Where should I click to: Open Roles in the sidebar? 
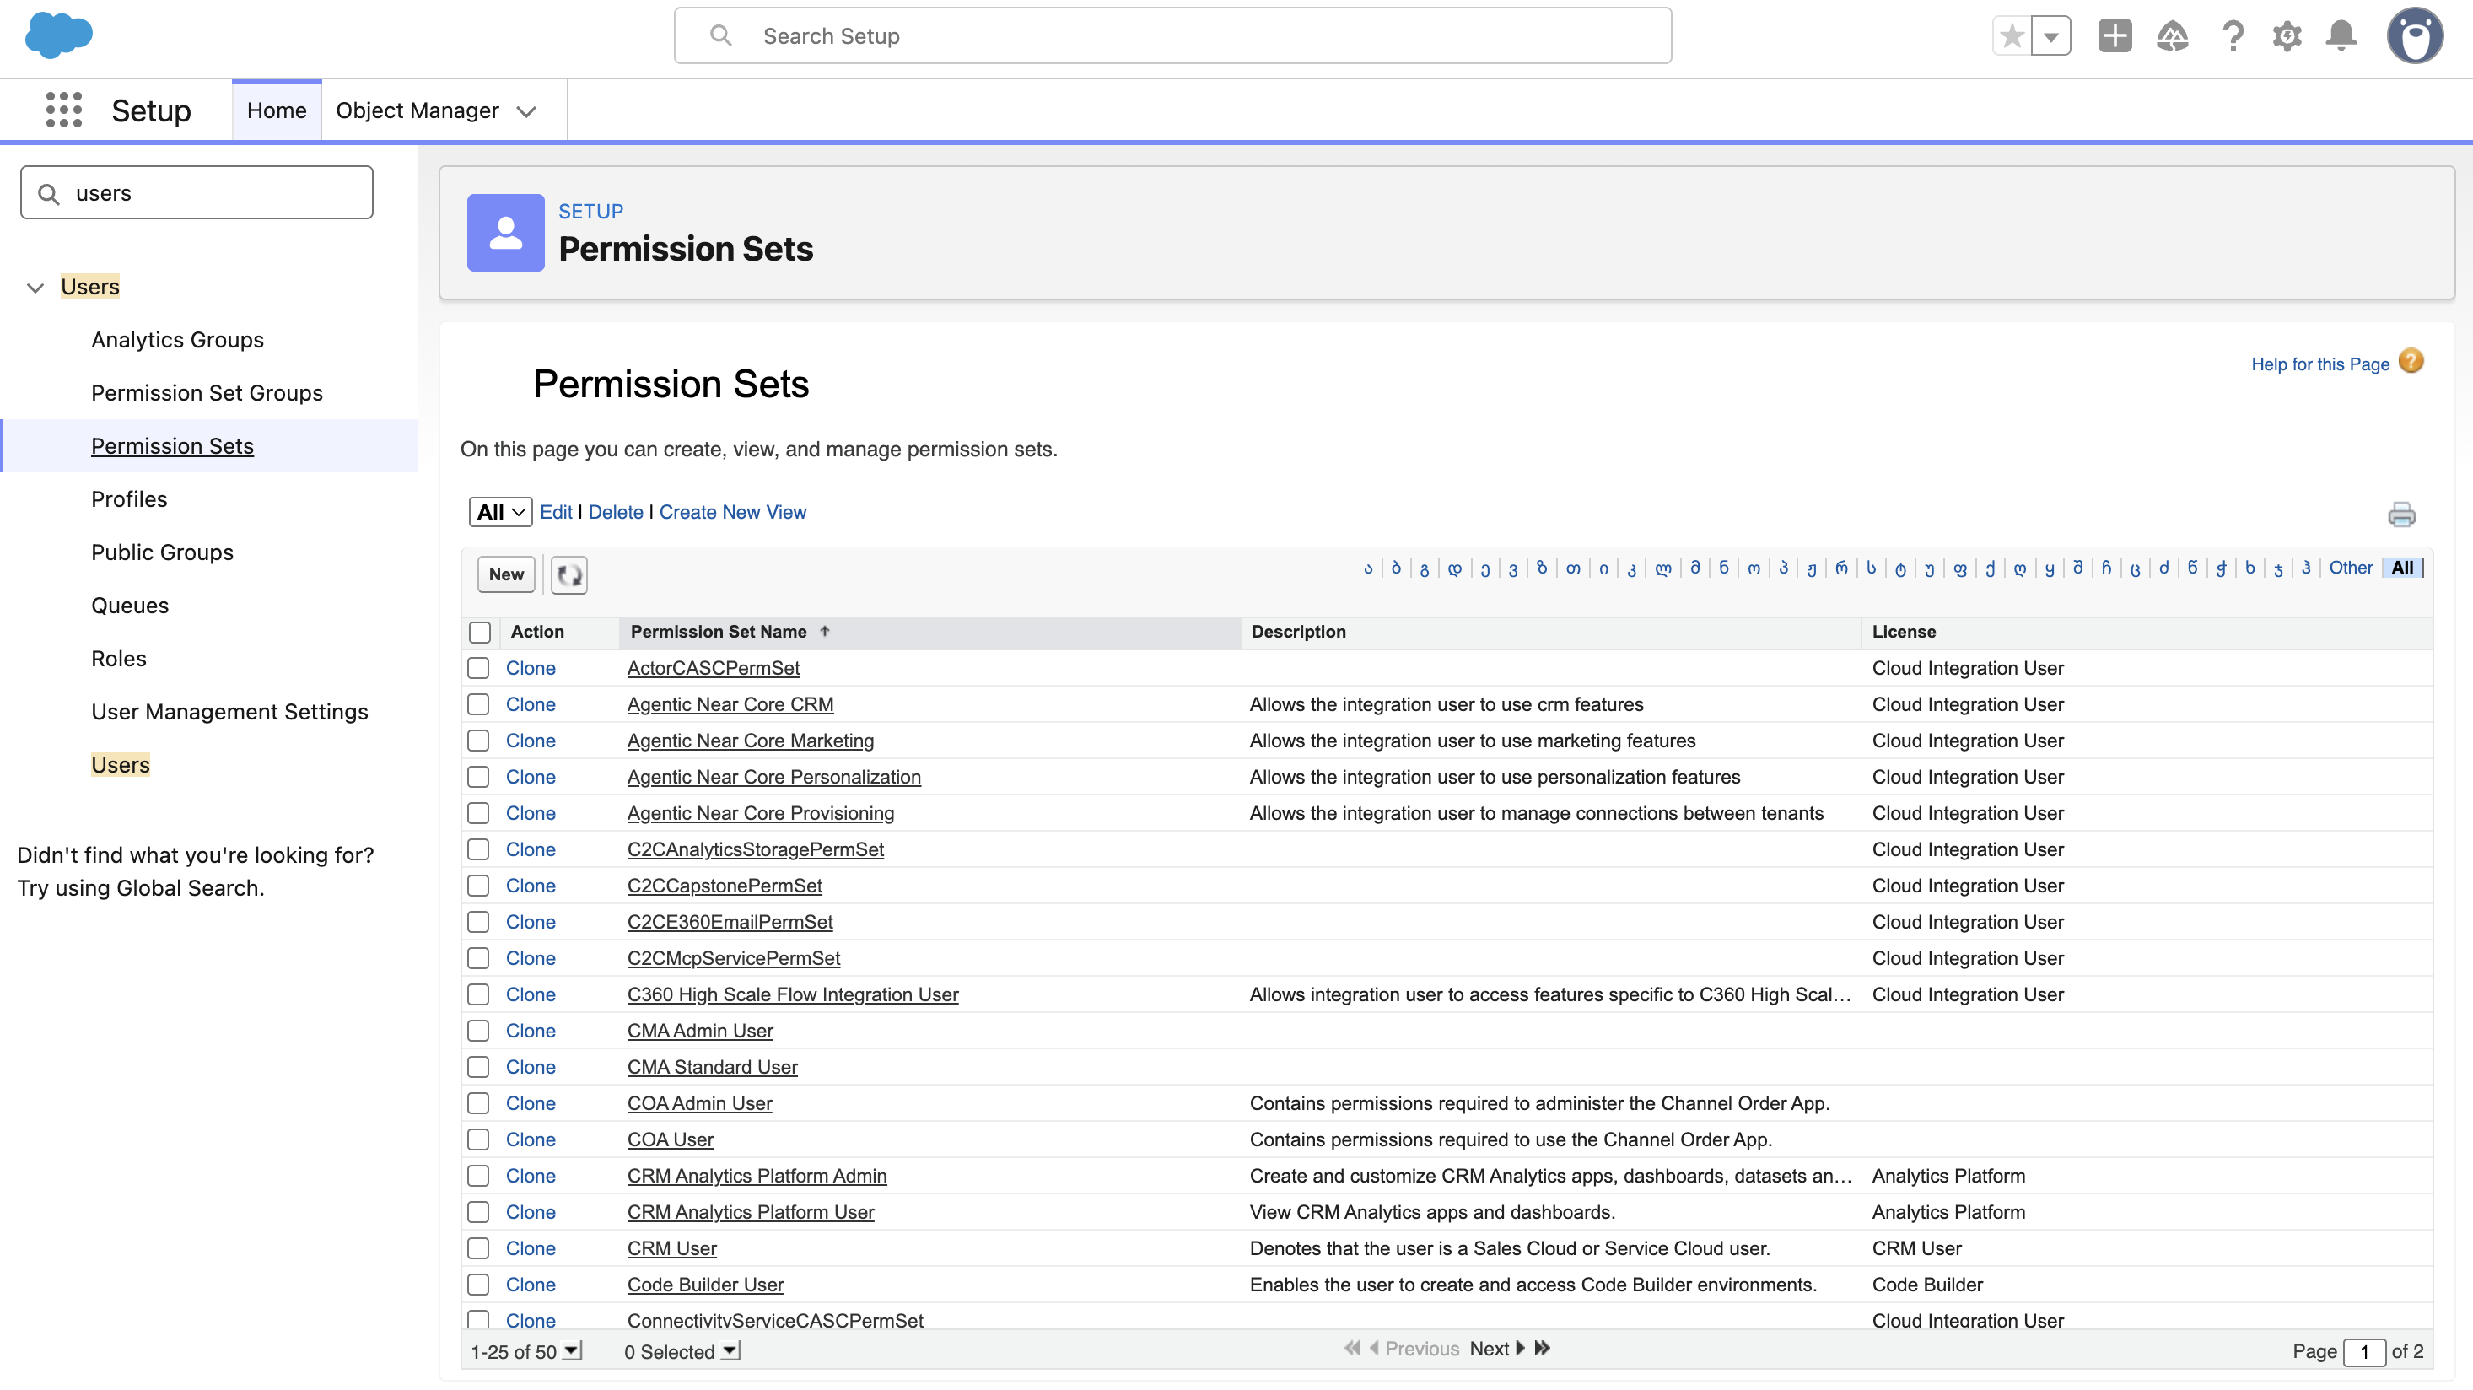(119, 659)
